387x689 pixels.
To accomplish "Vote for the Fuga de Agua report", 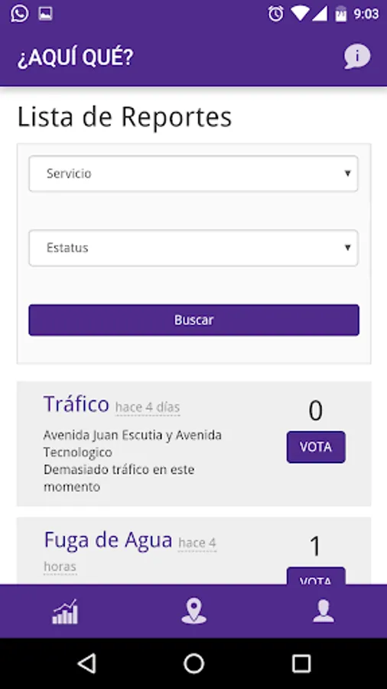I will click(x=316, y=576).
